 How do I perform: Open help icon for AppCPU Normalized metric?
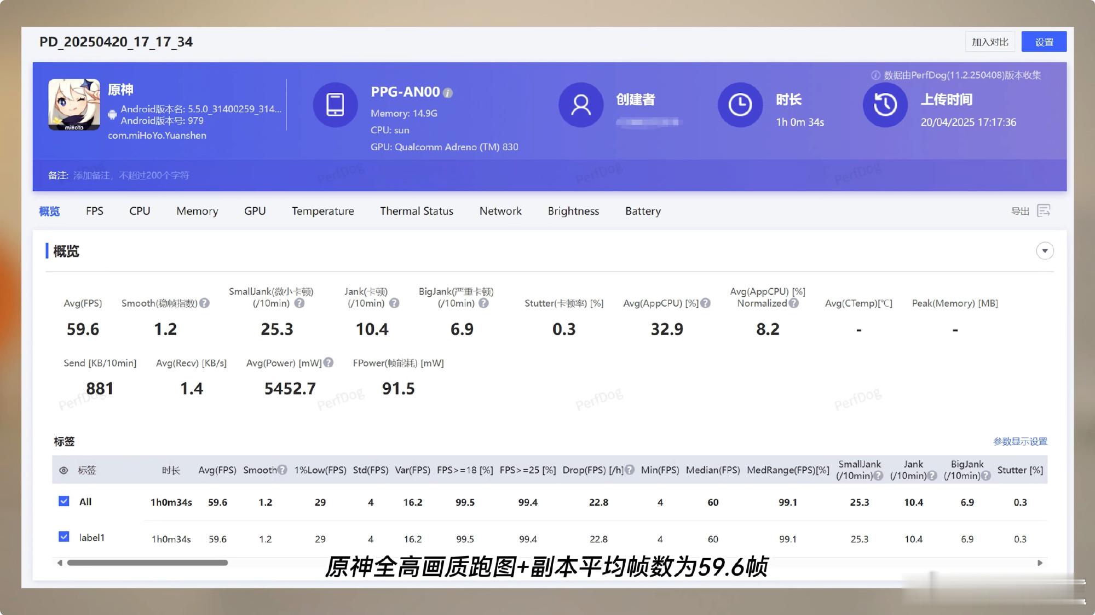(x=794, y=303)
